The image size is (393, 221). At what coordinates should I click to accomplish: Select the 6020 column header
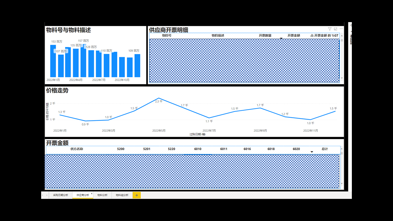pos(296,149)
